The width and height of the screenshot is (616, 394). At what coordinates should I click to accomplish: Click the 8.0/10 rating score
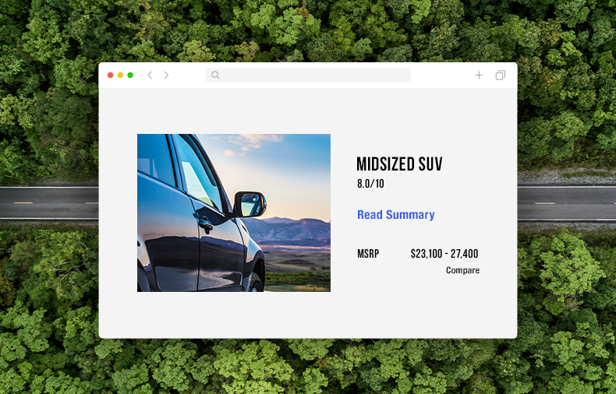click(370, 184)
